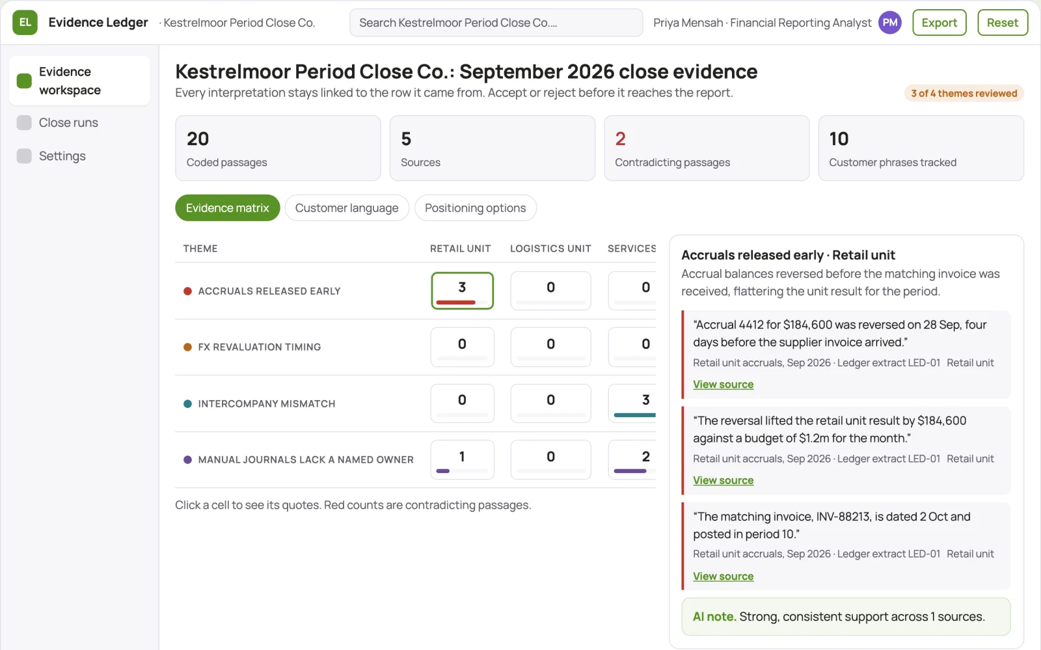Click the 20 Coded passages card
Screen dimensions: 1041x650
[x=278, y=148]
